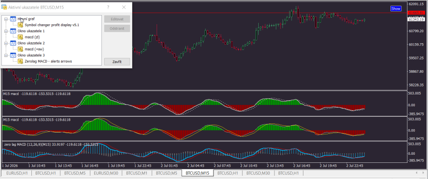Click the 1 Jul 16:45 time label
This screenshot has width=428, height=179.
(x=90, y=166)
